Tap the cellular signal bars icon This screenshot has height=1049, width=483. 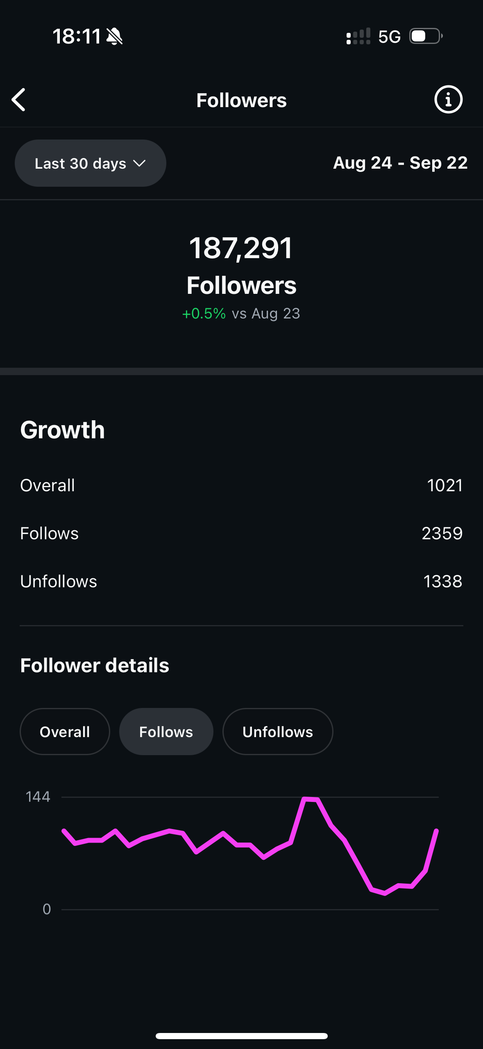click(358, 37)
